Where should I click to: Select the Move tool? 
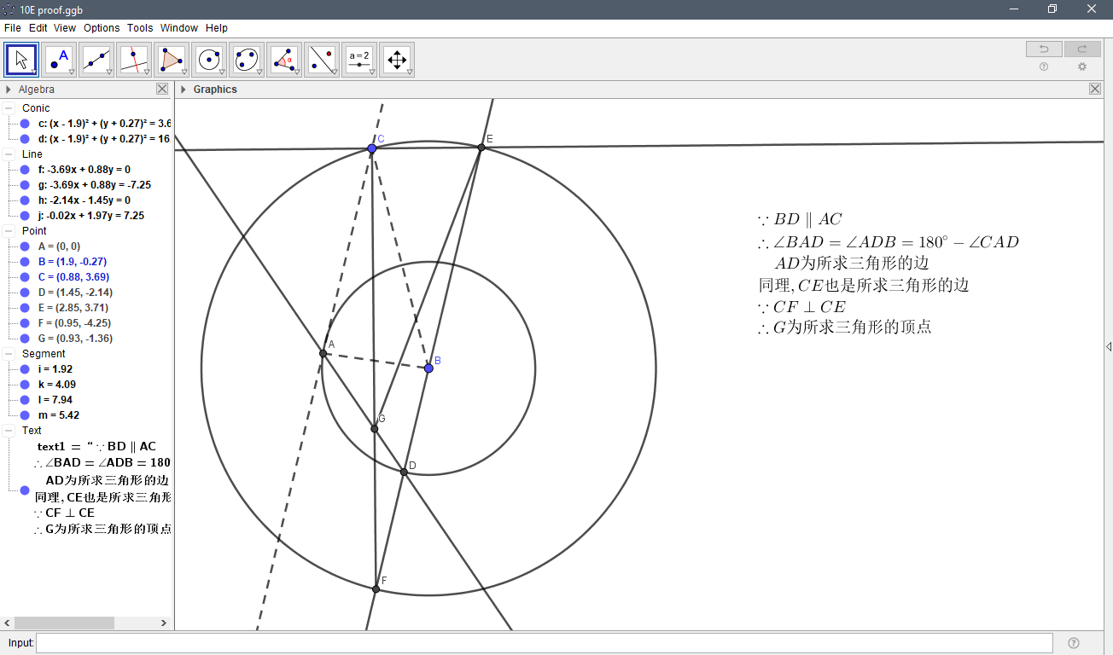click(x=20, y=60)
